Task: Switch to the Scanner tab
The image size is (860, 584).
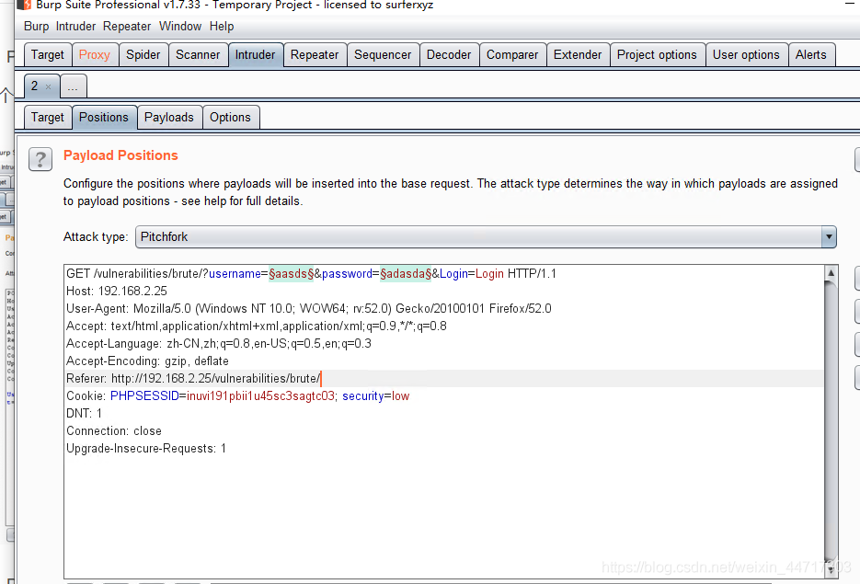Action: point(198,55)
